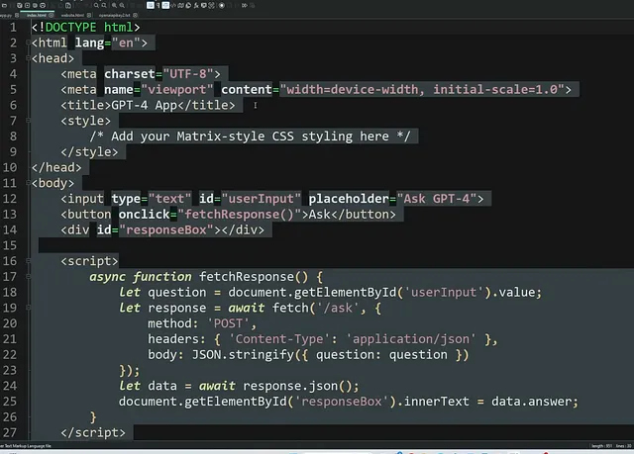
Task: Collapse the head block fold marker
Action: click(x=29, y=57)
